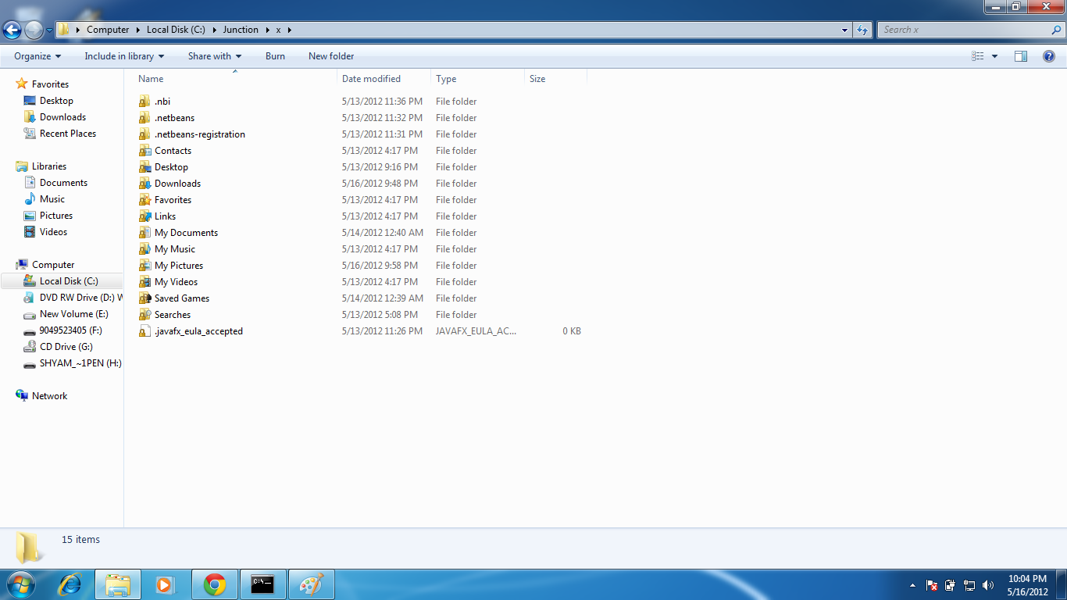Select the Downloads folder icon in list
This screenshot has width=1067, height=600.
pos(145,184)
